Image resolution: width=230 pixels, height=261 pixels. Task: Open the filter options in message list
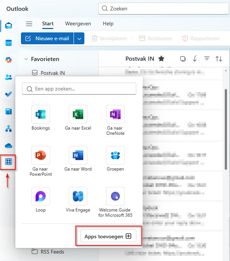pyautogui.click(x=206, y=58)
